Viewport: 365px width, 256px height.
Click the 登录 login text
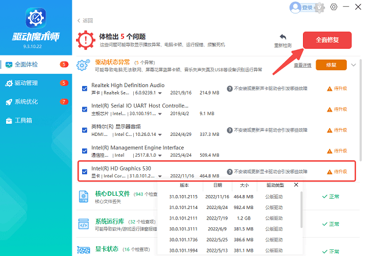point(307,8)
